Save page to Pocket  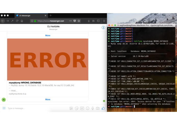click(75, 21)
